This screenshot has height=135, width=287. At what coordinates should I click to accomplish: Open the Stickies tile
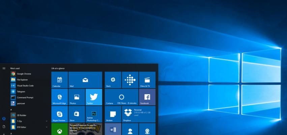113,114
